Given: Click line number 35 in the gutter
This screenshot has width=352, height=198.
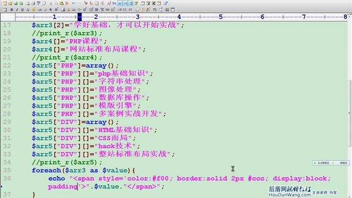Looking at the screenshot, I should point(7,170).
